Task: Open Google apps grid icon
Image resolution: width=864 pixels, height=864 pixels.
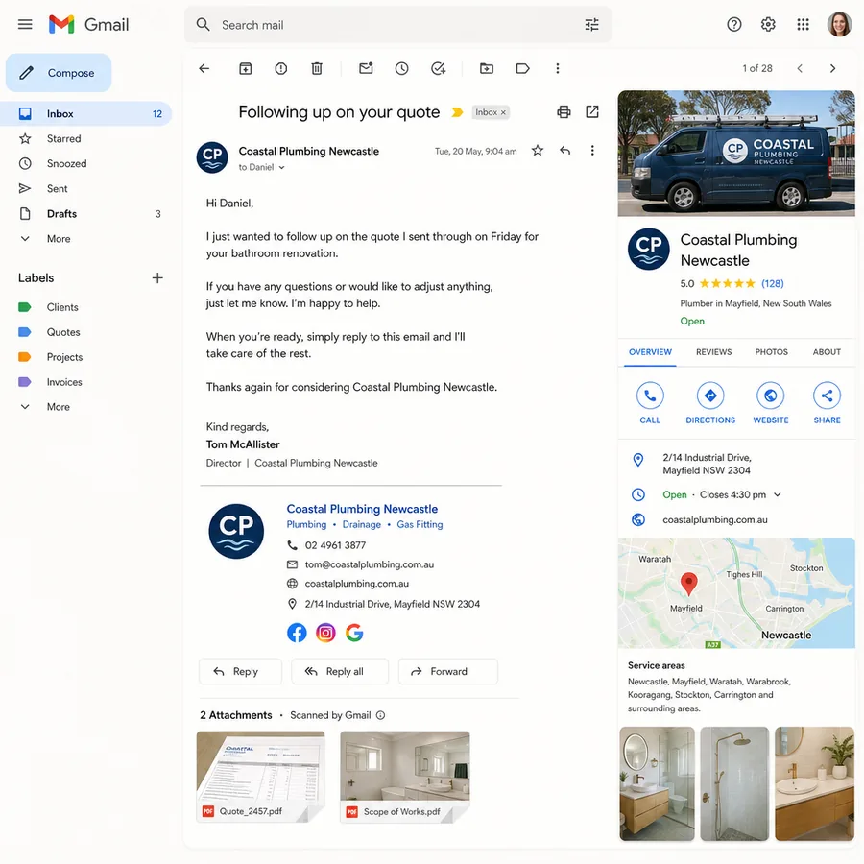Action: [x=803, y=24]
